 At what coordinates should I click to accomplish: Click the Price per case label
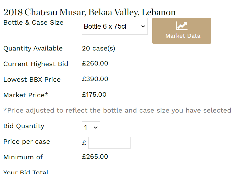pyautogui.click(x=27, y=142)
